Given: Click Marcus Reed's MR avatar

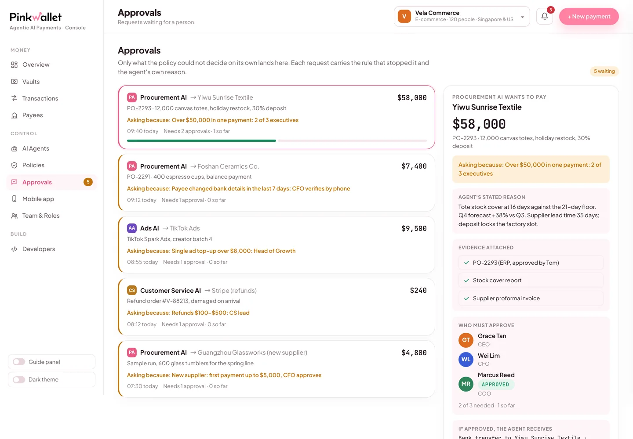Looking at the screenshot, I should (x=466, y=384).
